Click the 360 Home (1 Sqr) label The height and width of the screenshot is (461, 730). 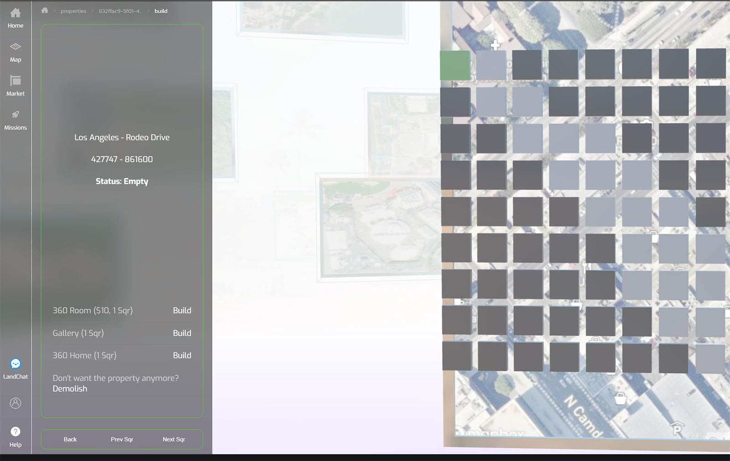pyautogui.click(x=84, y=355)
